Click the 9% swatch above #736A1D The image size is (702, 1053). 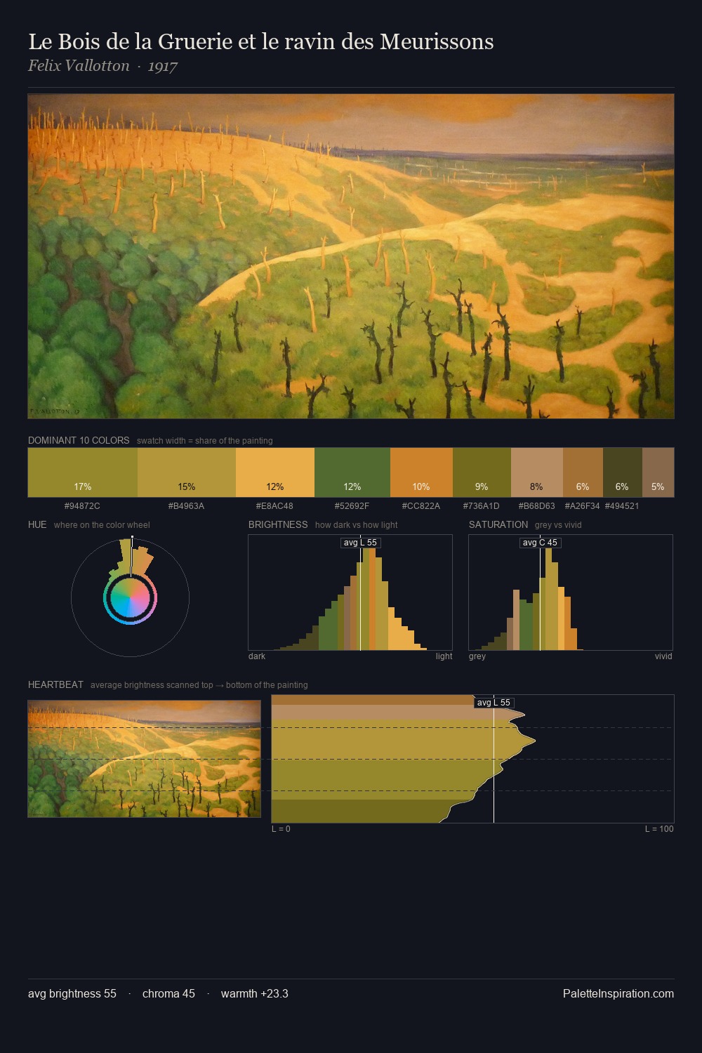point(482,472)
